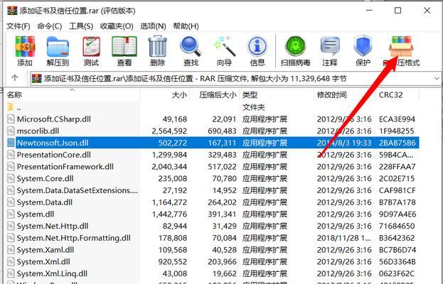The width and height of the screenshot is (443, 284).
Task: Show archive Info (信息) icon
Action: [x=257, y=51]
